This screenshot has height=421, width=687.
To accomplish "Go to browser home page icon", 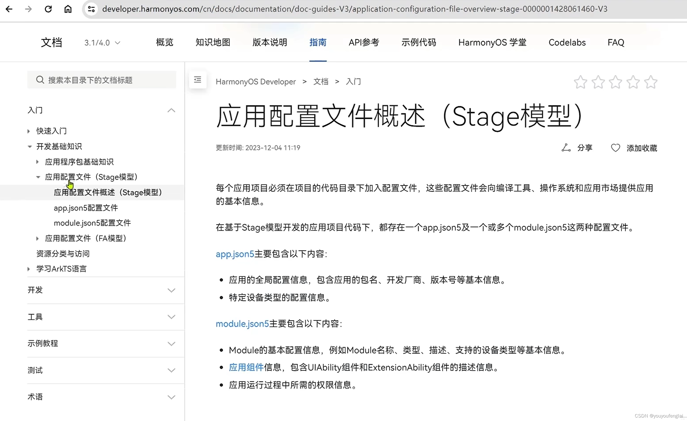I will point(68,9).
